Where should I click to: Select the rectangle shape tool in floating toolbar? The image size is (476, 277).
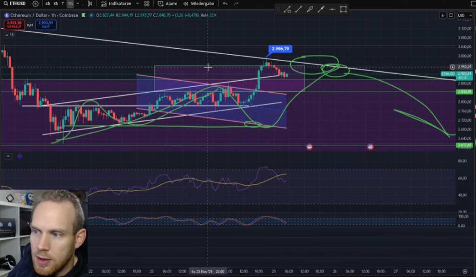[x=343, y=9]
